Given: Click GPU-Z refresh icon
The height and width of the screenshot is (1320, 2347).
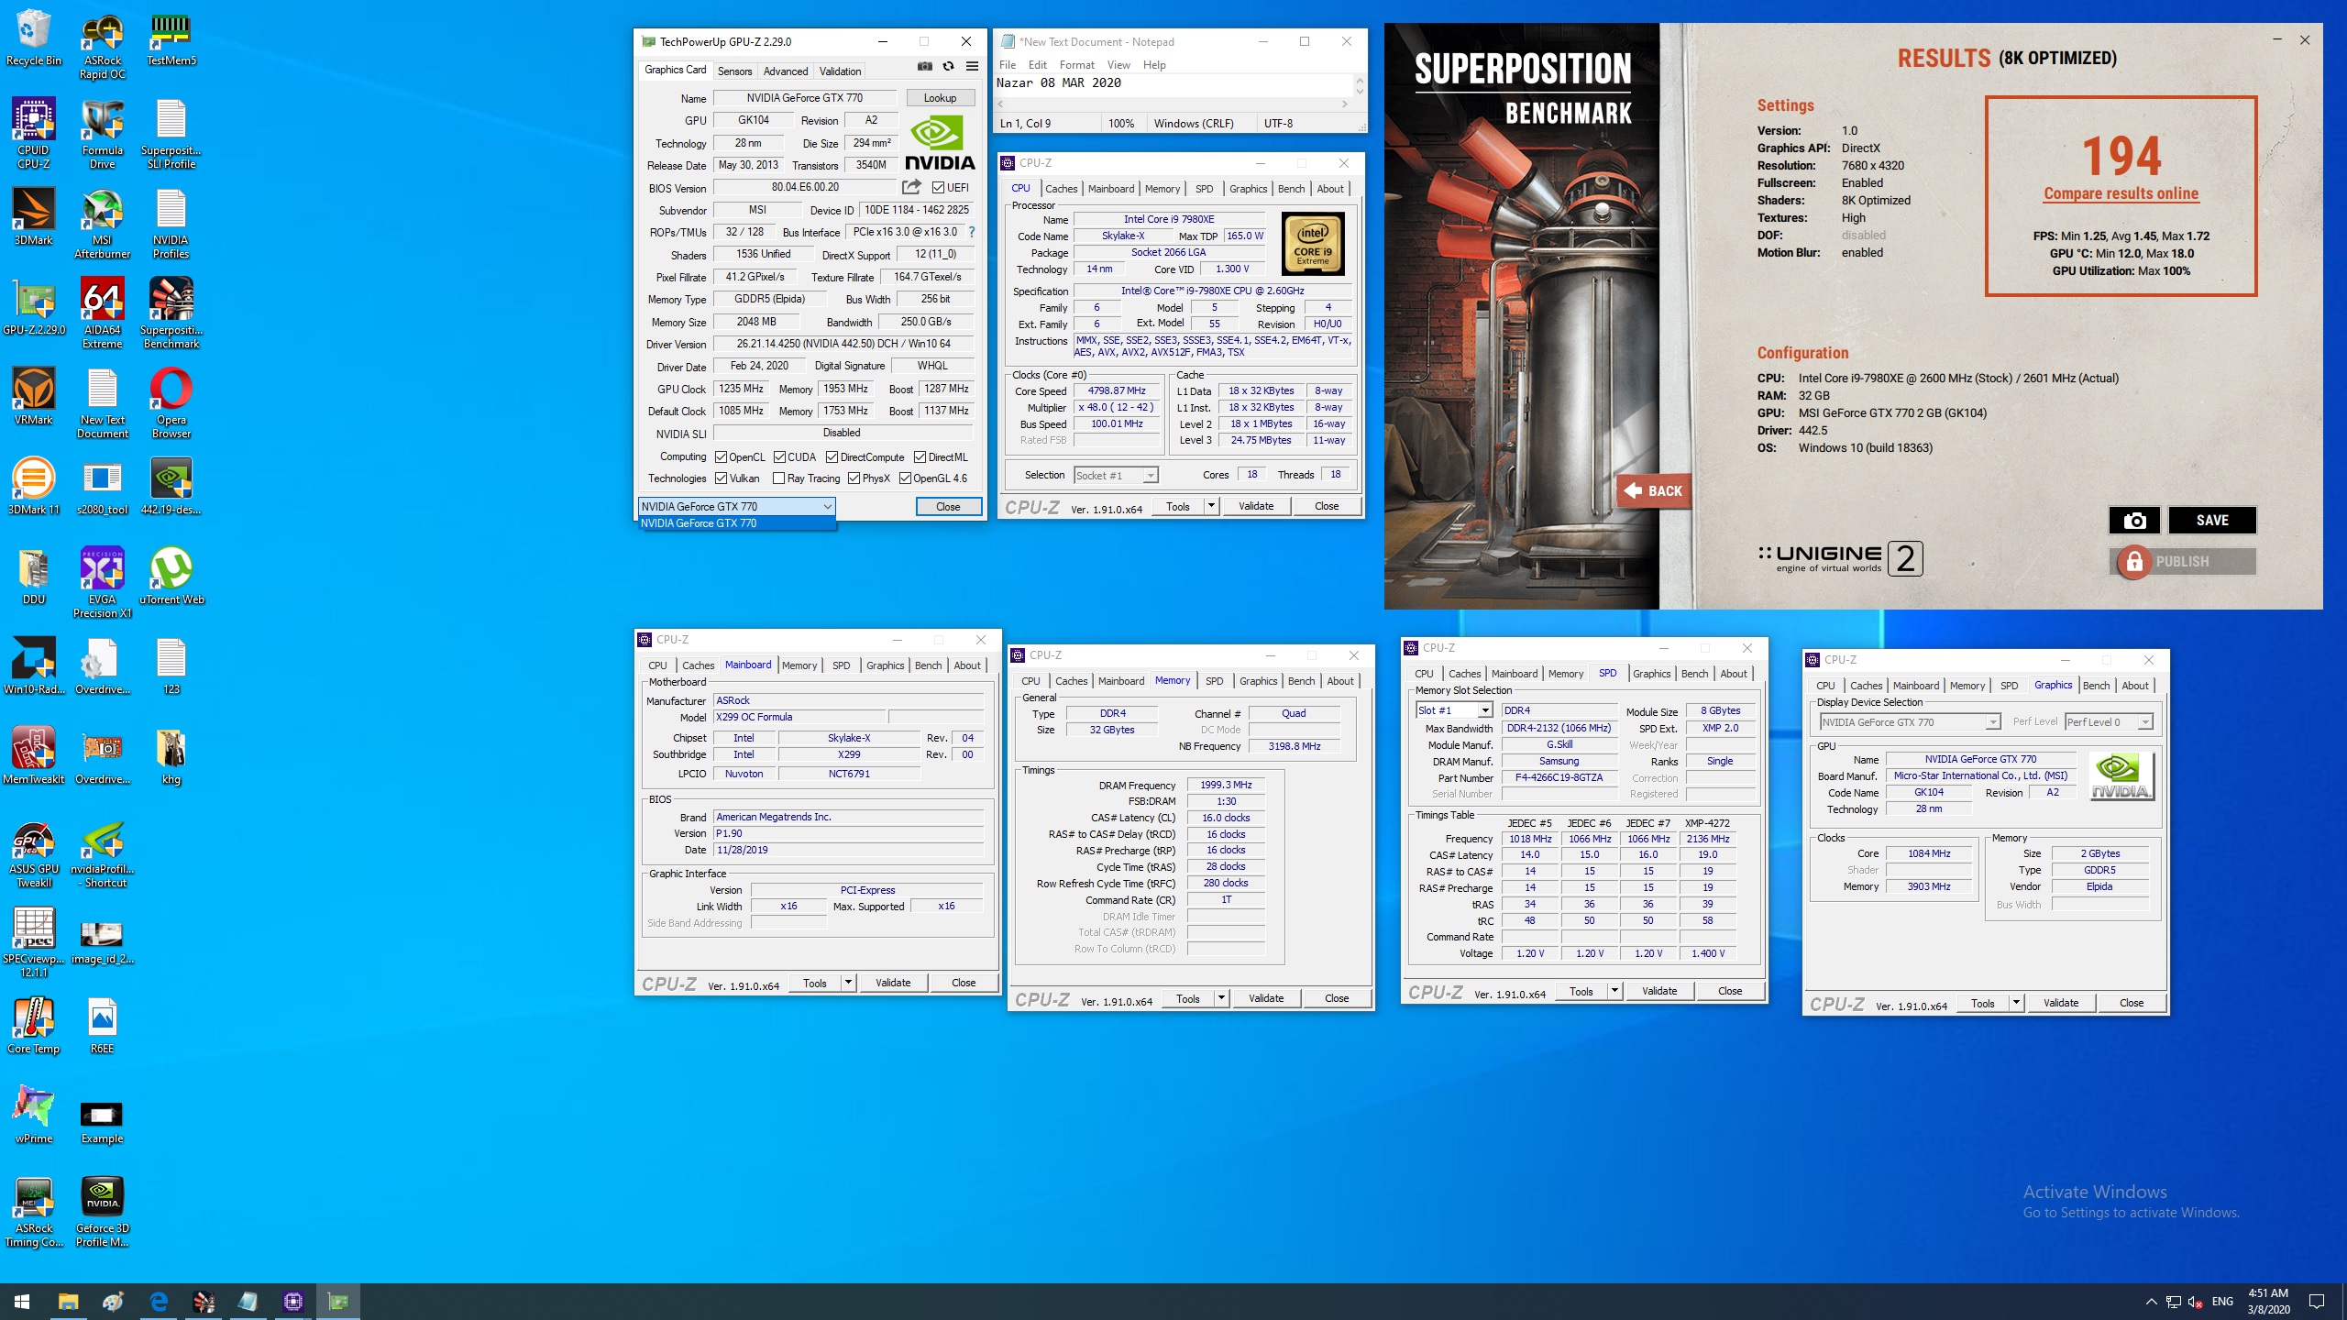Looking at the screenshot, I should pyautogui.click(x=949, y=67).
